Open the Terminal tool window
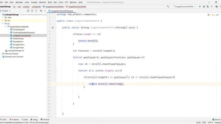Viewport: 221px width, 124px height. pos(45,120)
